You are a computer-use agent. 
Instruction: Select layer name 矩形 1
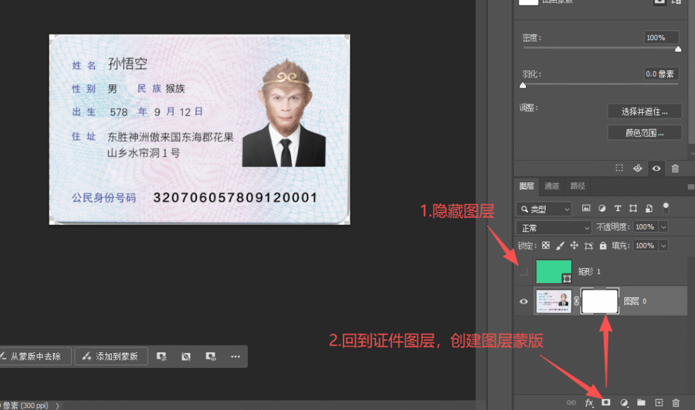(589, 272)
